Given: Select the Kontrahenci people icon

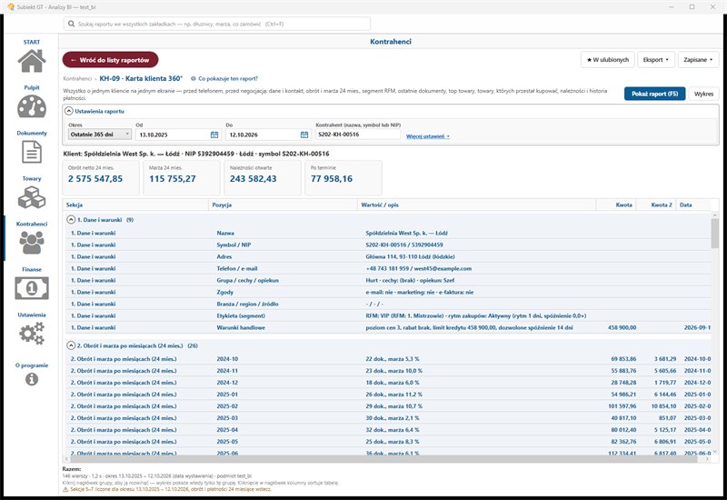Looking at the screenshot, I should click(32, 243).
